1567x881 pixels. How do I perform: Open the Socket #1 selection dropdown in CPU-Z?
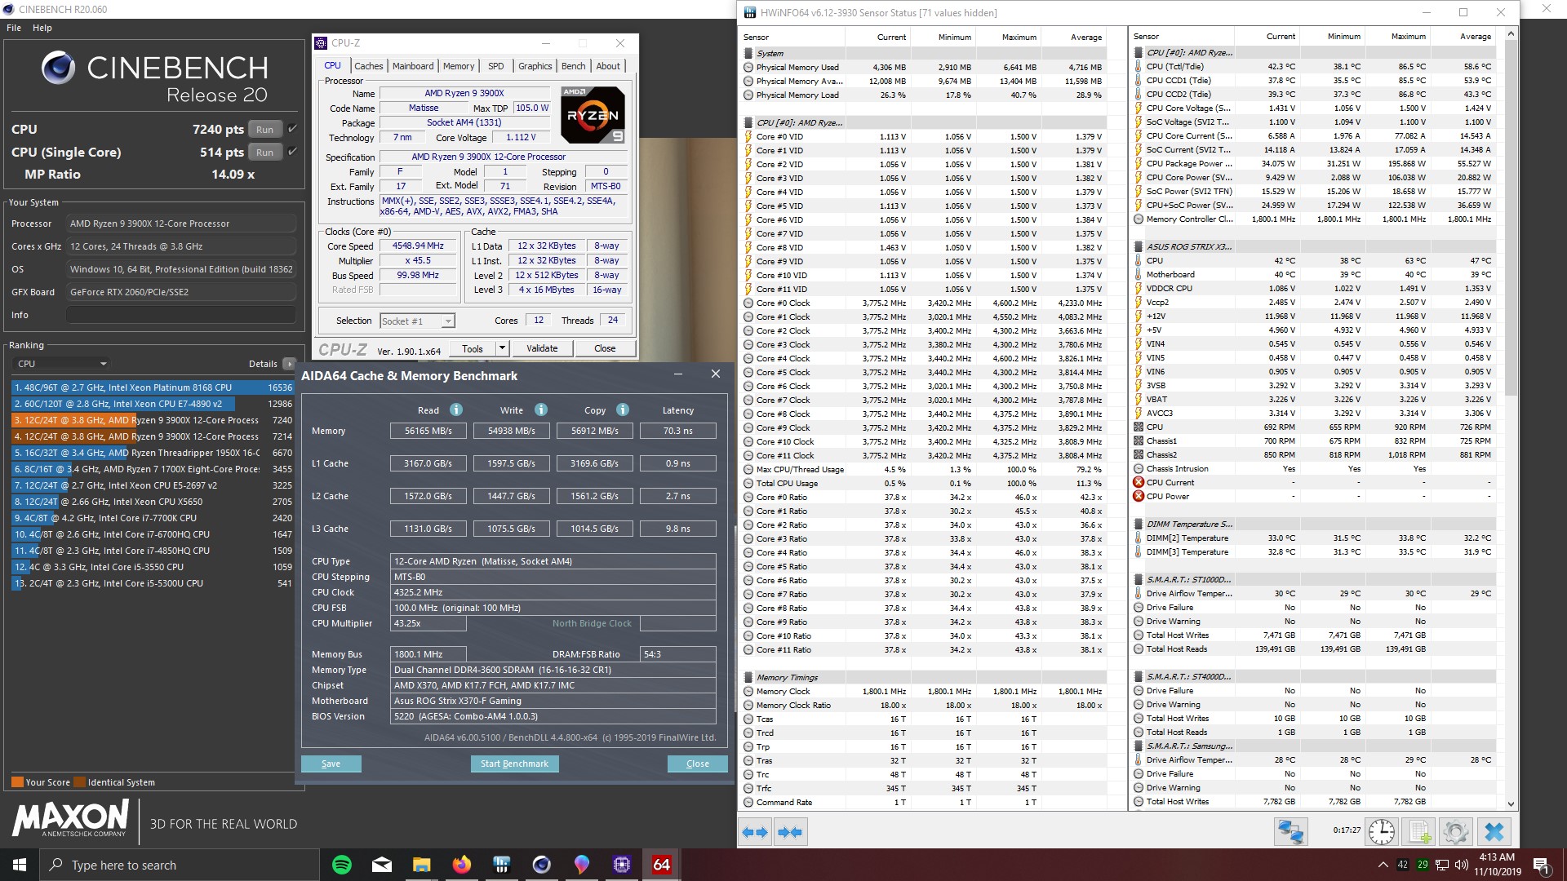(x=417, y=321)
